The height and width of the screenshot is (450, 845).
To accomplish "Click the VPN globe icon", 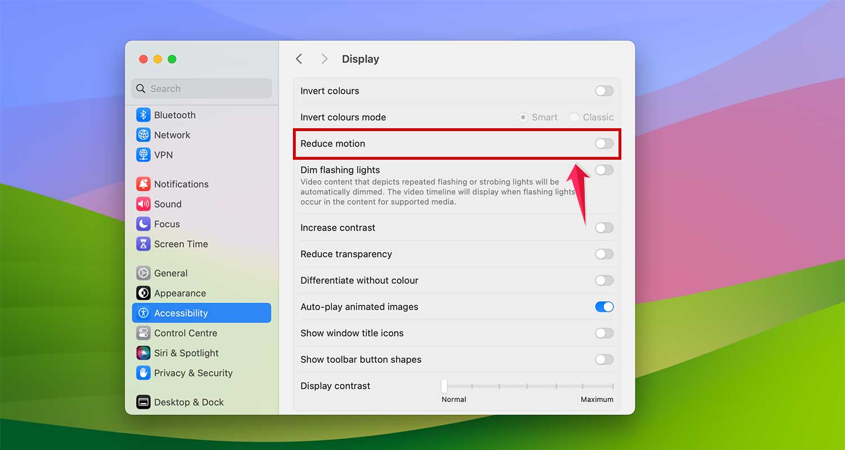I will pos(143,155).
